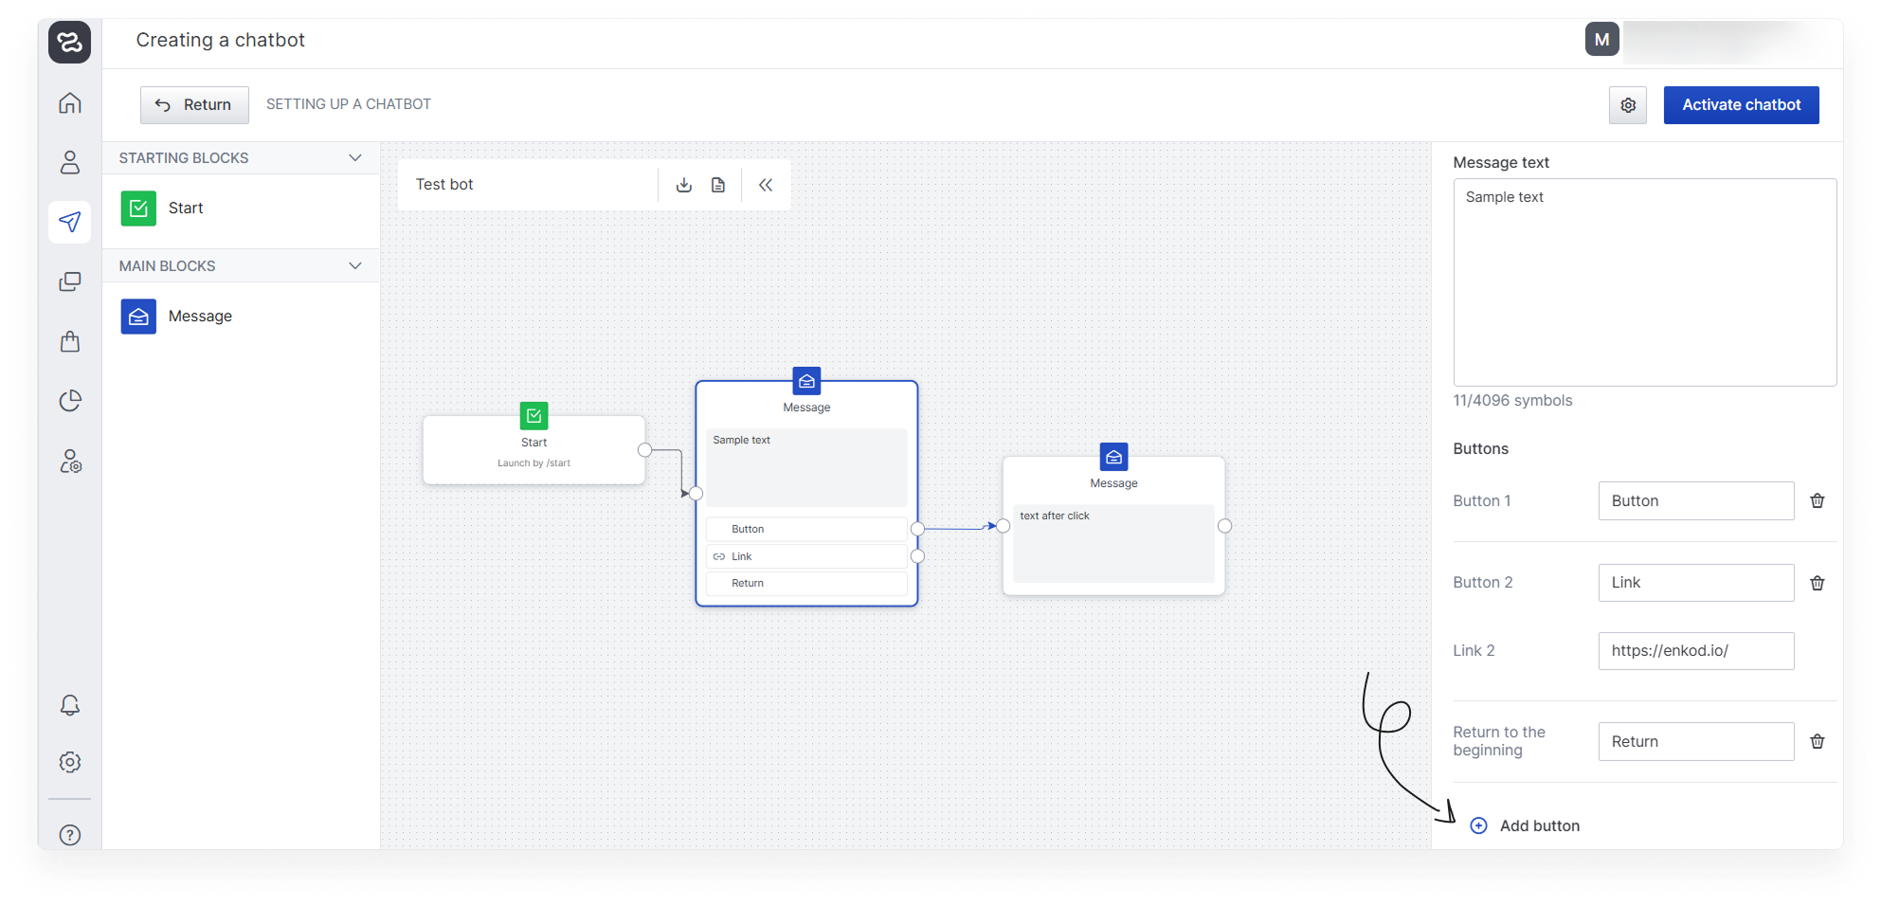Click the download icon next to Test bot
Image resolution: width=1881 pixels, height=906 pixels.
coord(684,185)
